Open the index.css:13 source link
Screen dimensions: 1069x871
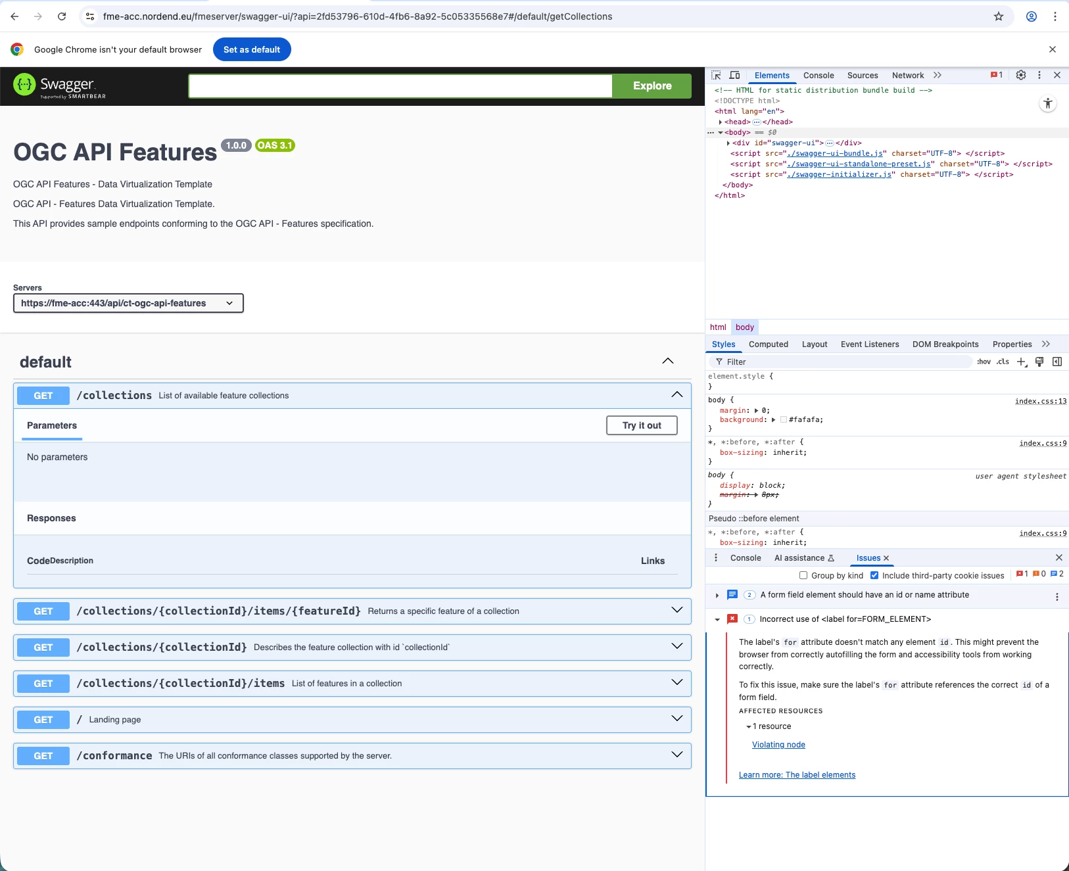coord(1041,401)
